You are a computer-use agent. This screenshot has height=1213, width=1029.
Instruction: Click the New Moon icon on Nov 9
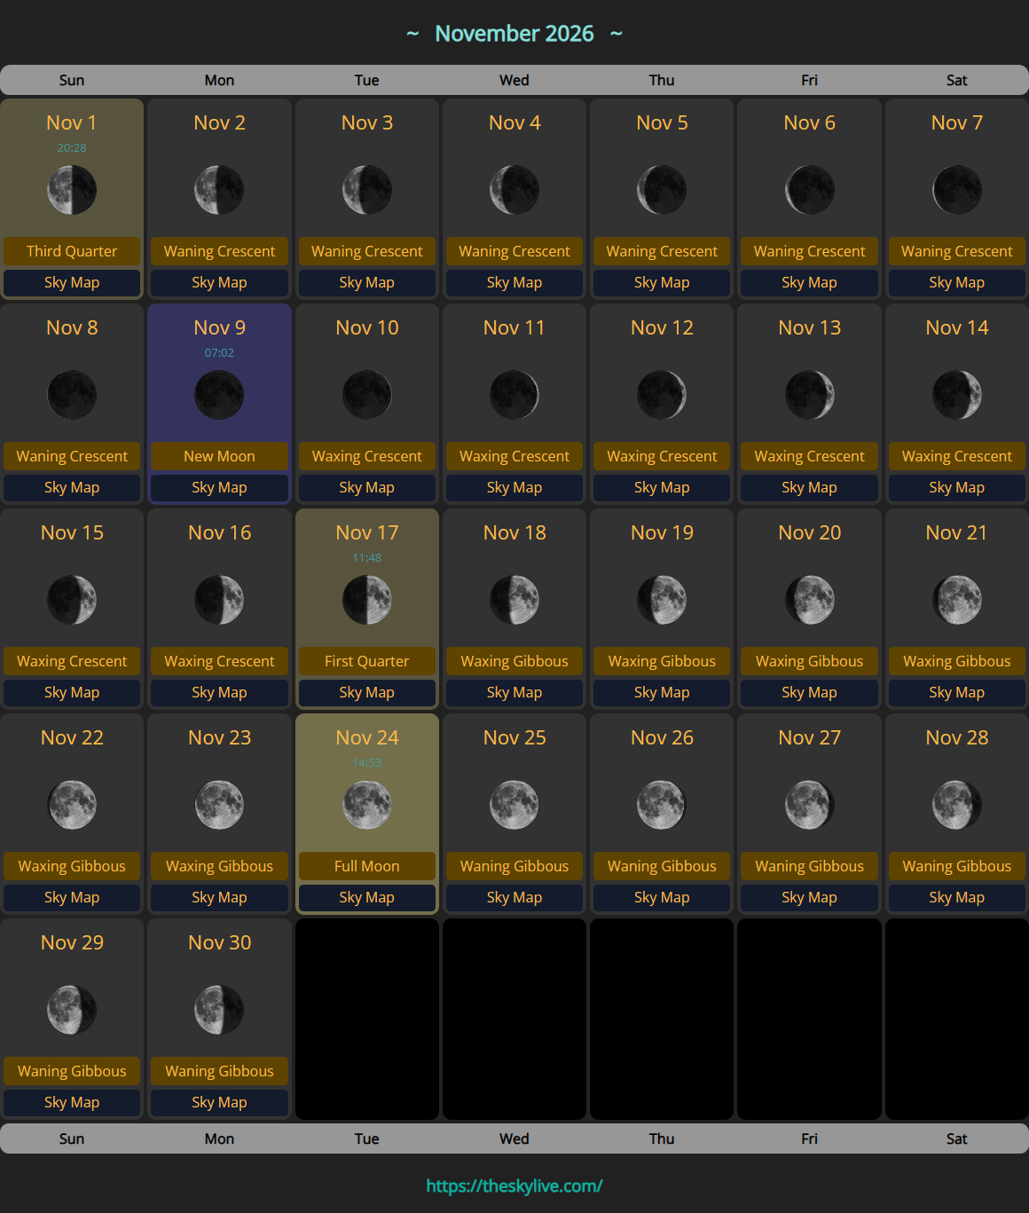point(219,395)
